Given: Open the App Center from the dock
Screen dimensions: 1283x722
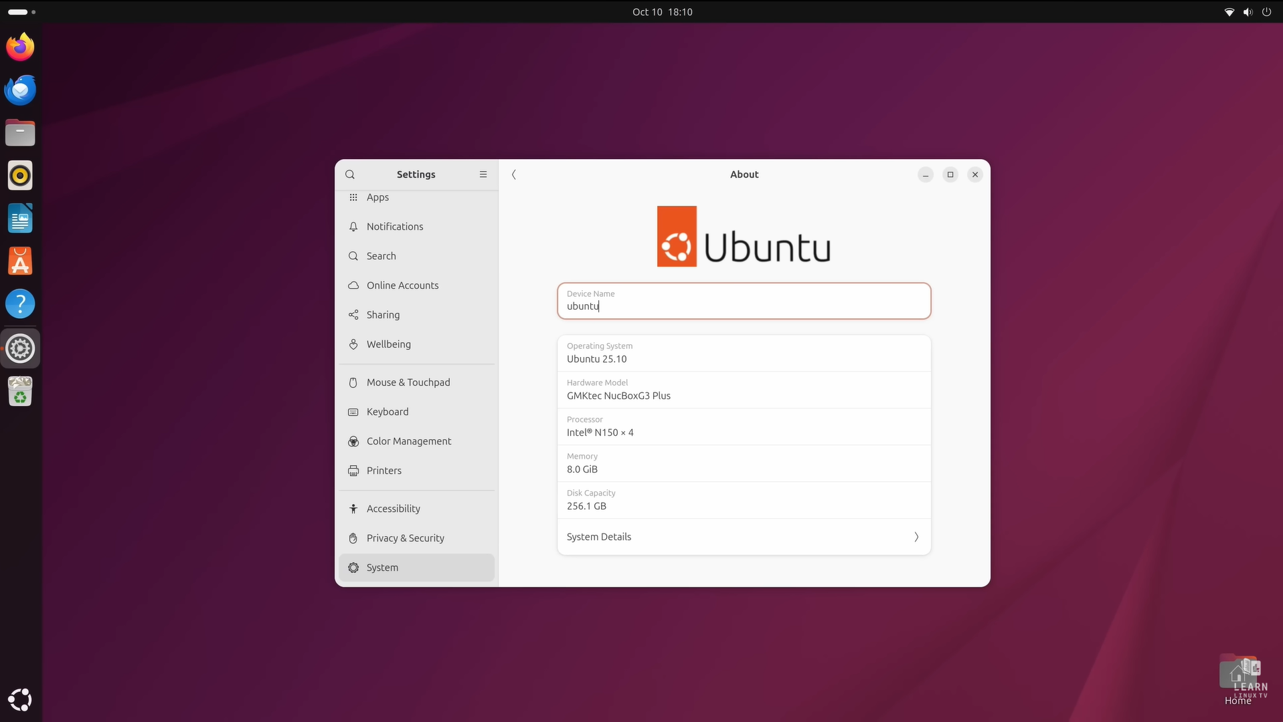Looking at the screenshot, I should pyautogui.click(x=20, y=261).
